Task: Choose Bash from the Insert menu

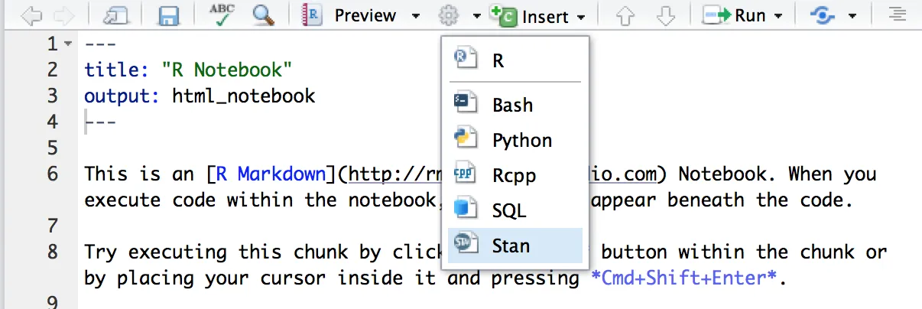Action: [515, 104]
